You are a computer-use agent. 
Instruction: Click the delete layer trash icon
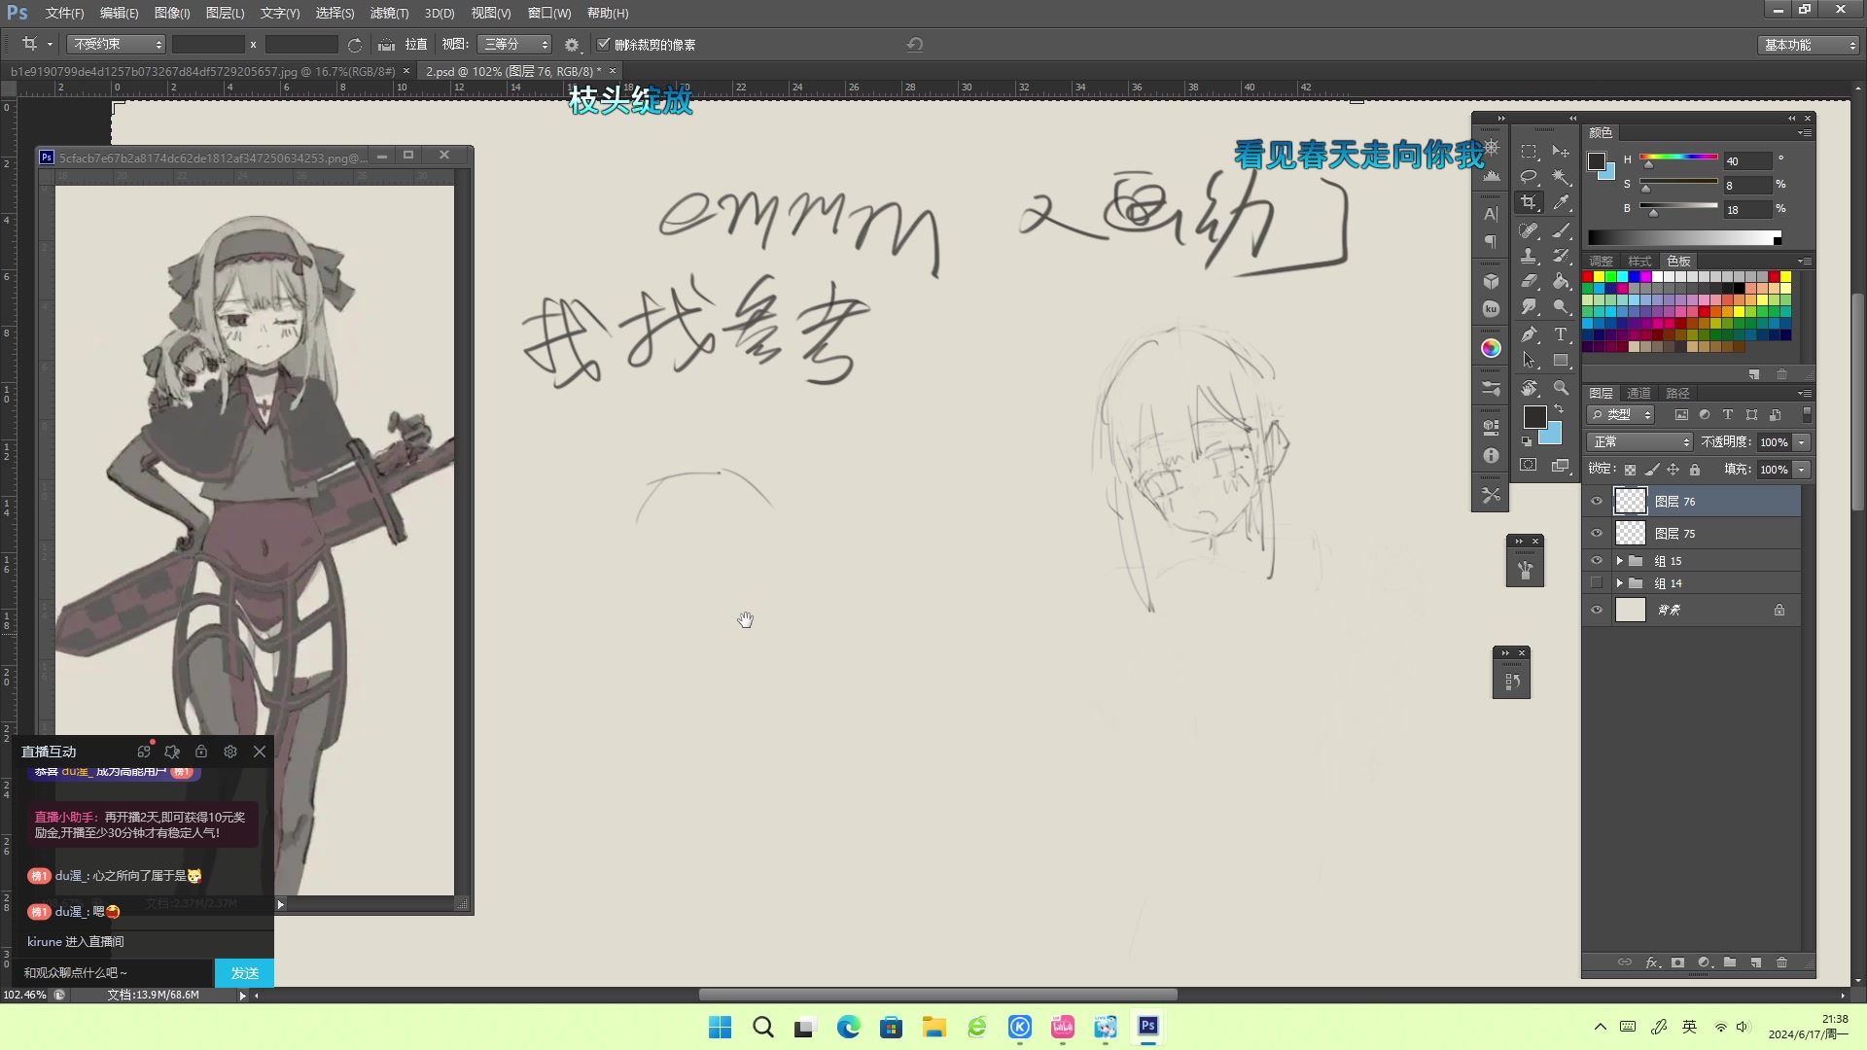[1781, 962]
